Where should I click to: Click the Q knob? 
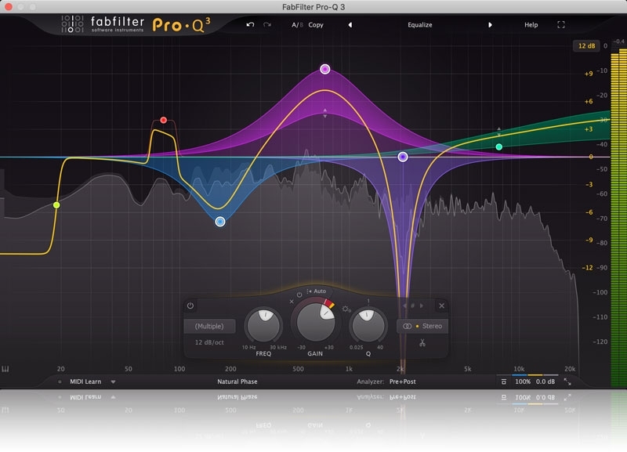click(368, 325)
